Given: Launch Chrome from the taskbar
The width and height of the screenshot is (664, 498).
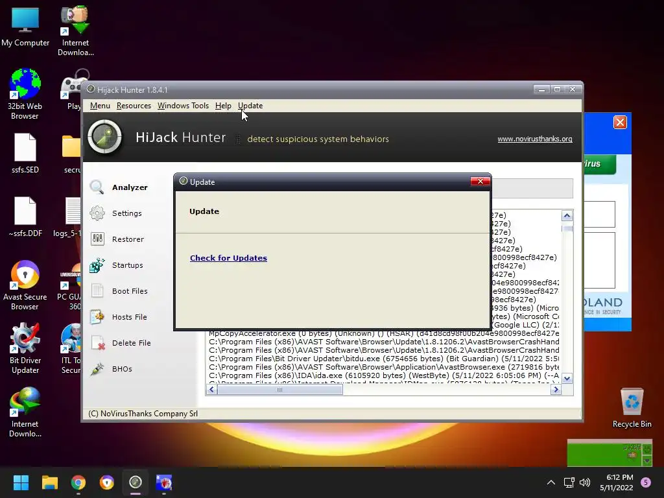Looking at the screenshot, I should [x=78, y=482].
